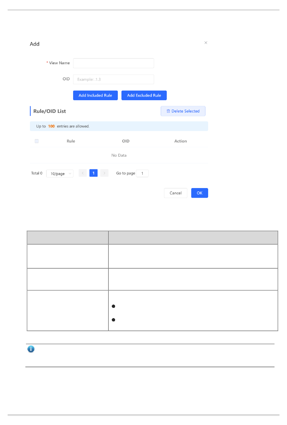Expand page size chevron arrow
Image resolution: width=287 pixels, height=425 pixels.
coord(70,174)
